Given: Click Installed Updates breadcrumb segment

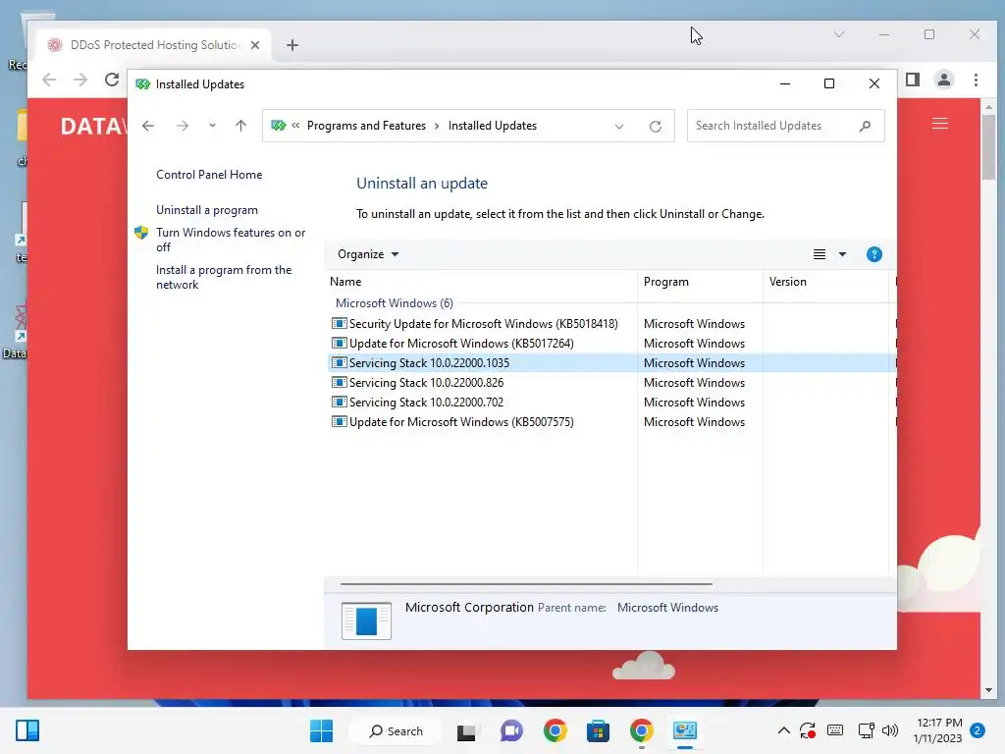Looking at the screenshot, I should (x=493, y=126).
